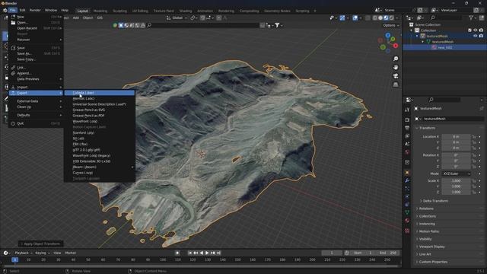Toggle texturedMesh object visibility eye
487x274 pixels.
click(476, 36)
